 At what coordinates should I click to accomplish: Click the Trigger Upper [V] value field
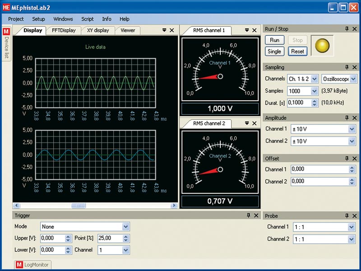click(53, 238)
